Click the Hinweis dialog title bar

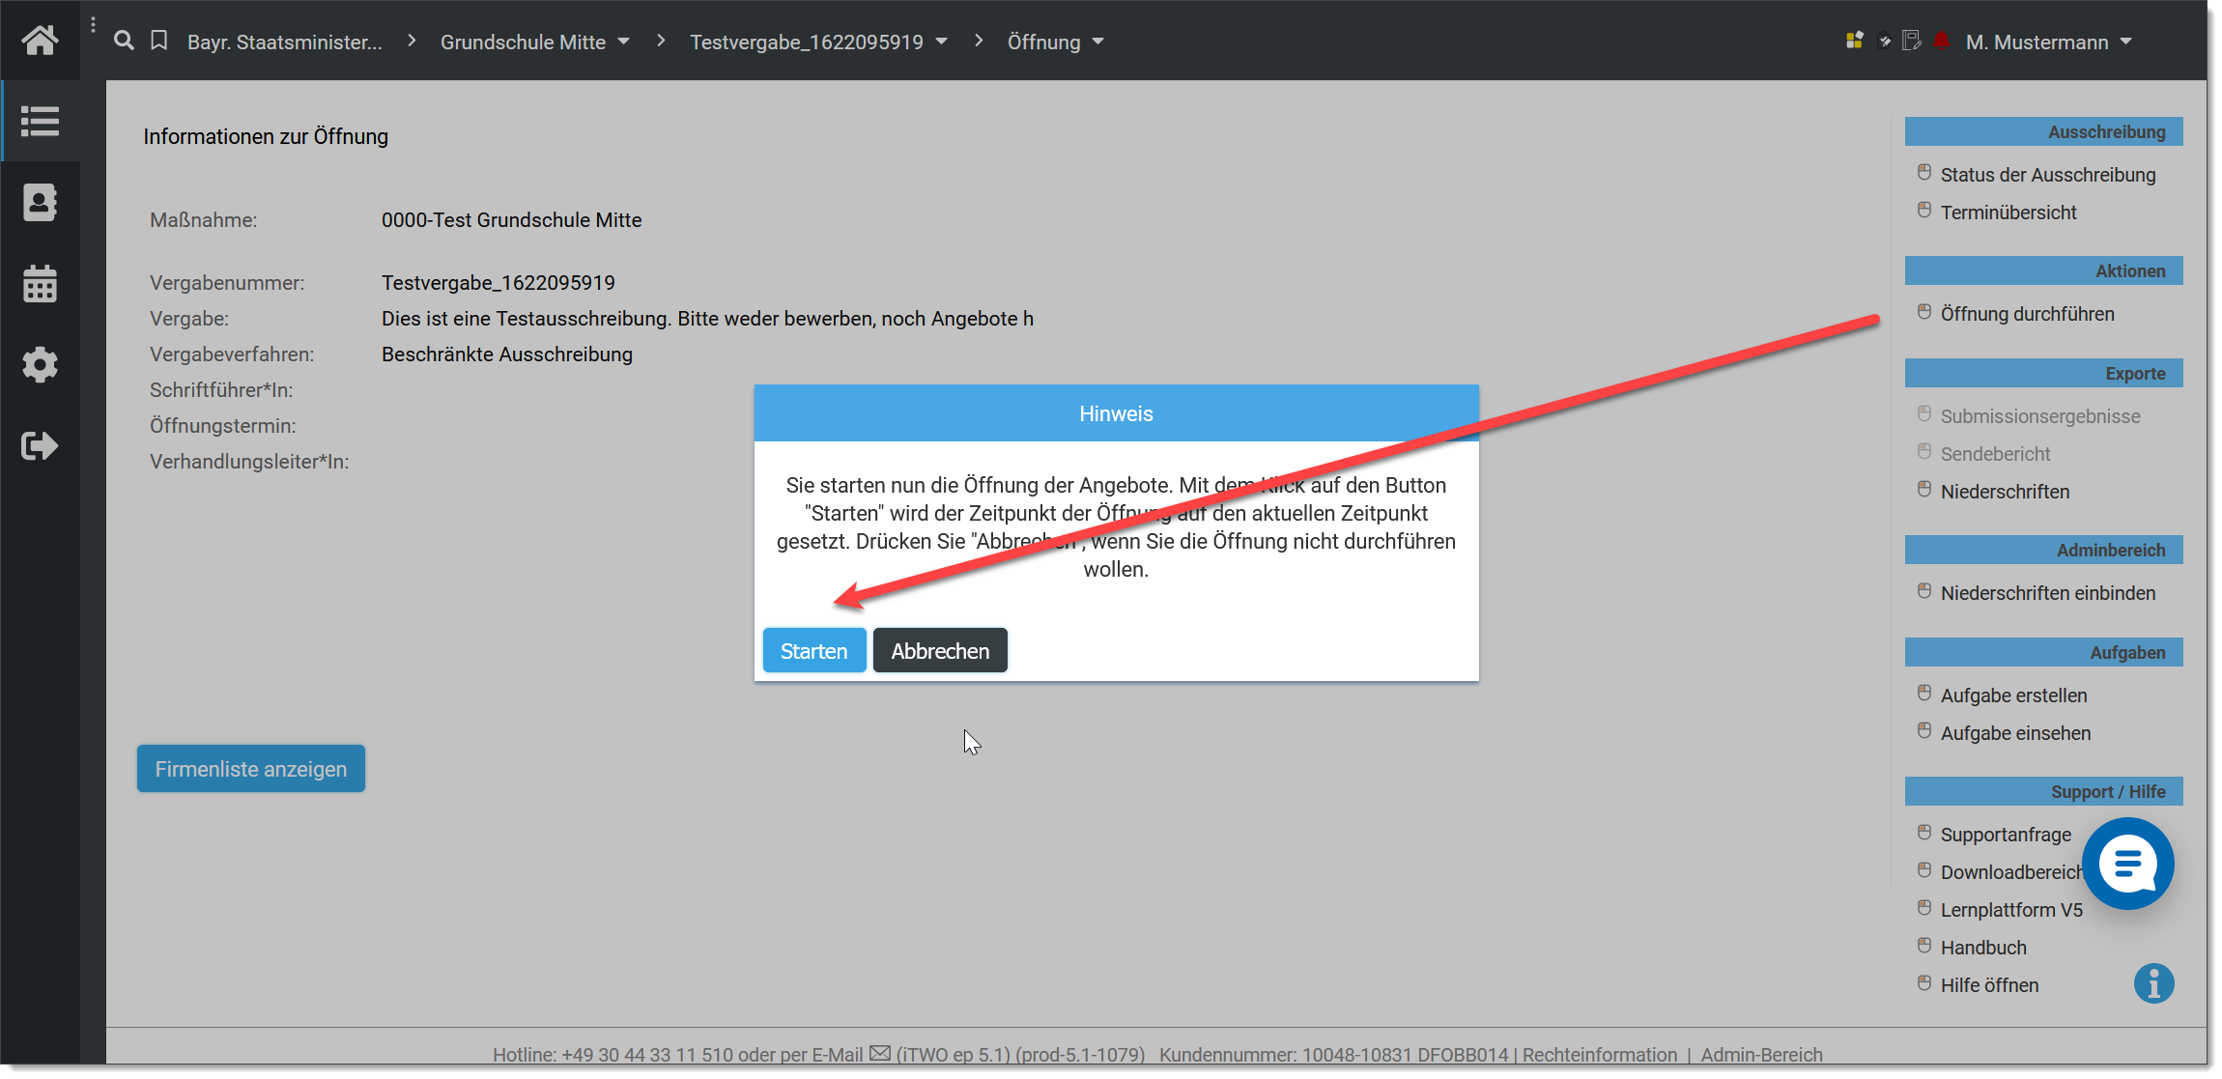click(1116, 413)
